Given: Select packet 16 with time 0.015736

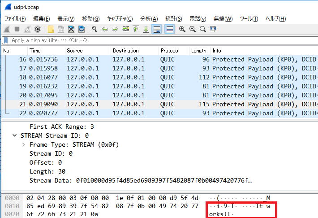Looking at the screenshot, I should click(x=160, y=59).
